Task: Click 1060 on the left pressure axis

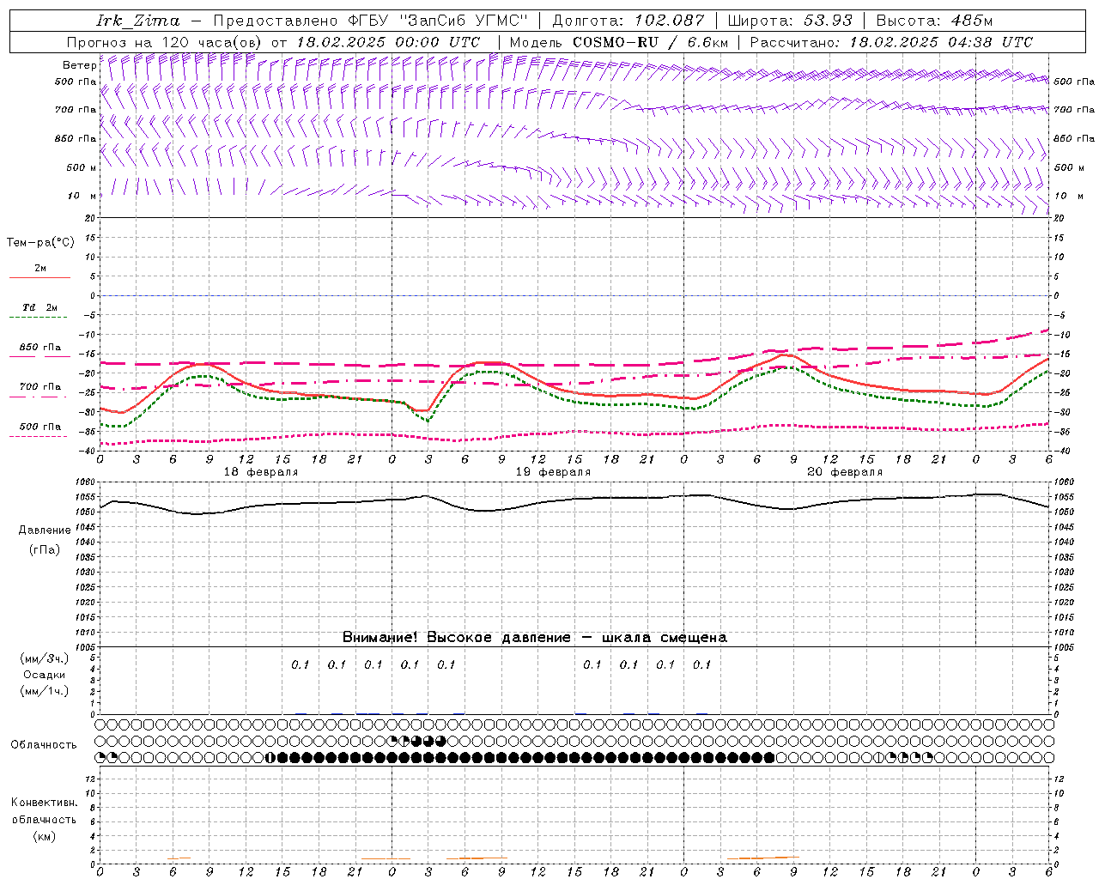Action: click(x=83, y=482)
